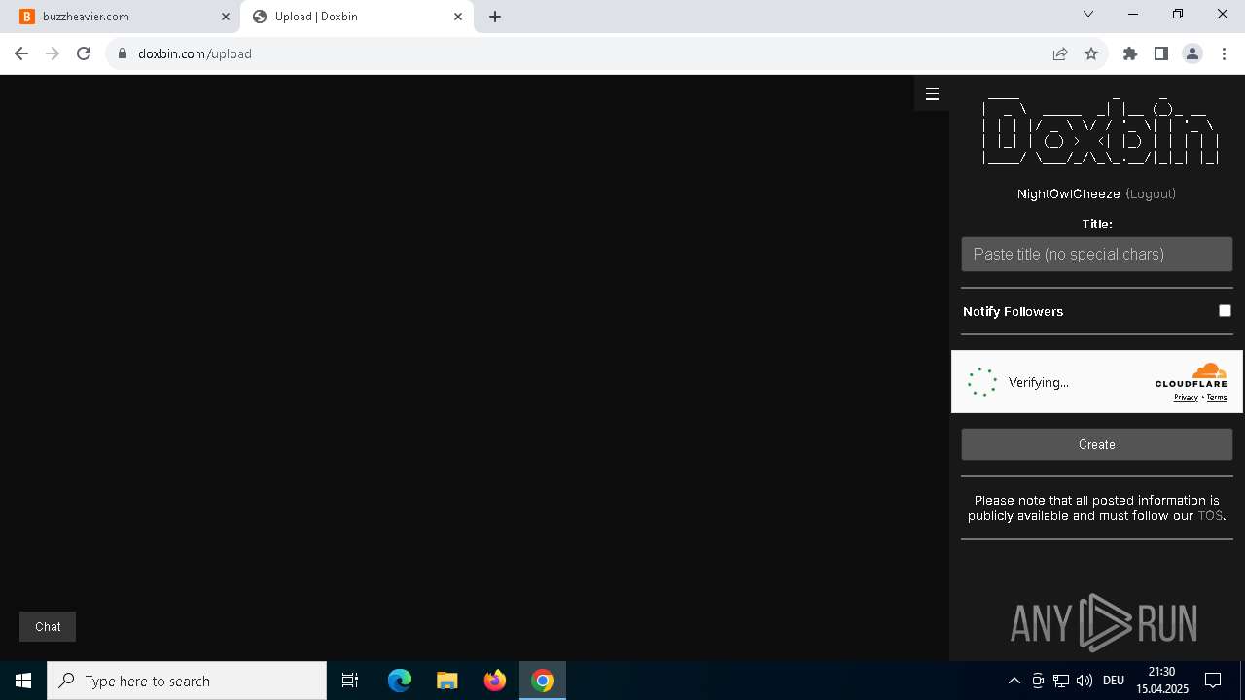Click the Create button
Screen dimensions: 1245x700
point(1097,444)
